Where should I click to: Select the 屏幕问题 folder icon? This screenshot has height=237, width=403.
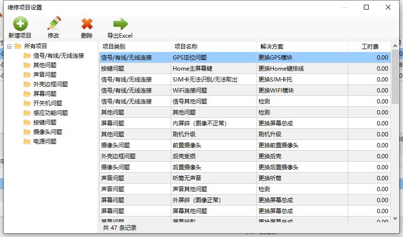pos(27,93)
